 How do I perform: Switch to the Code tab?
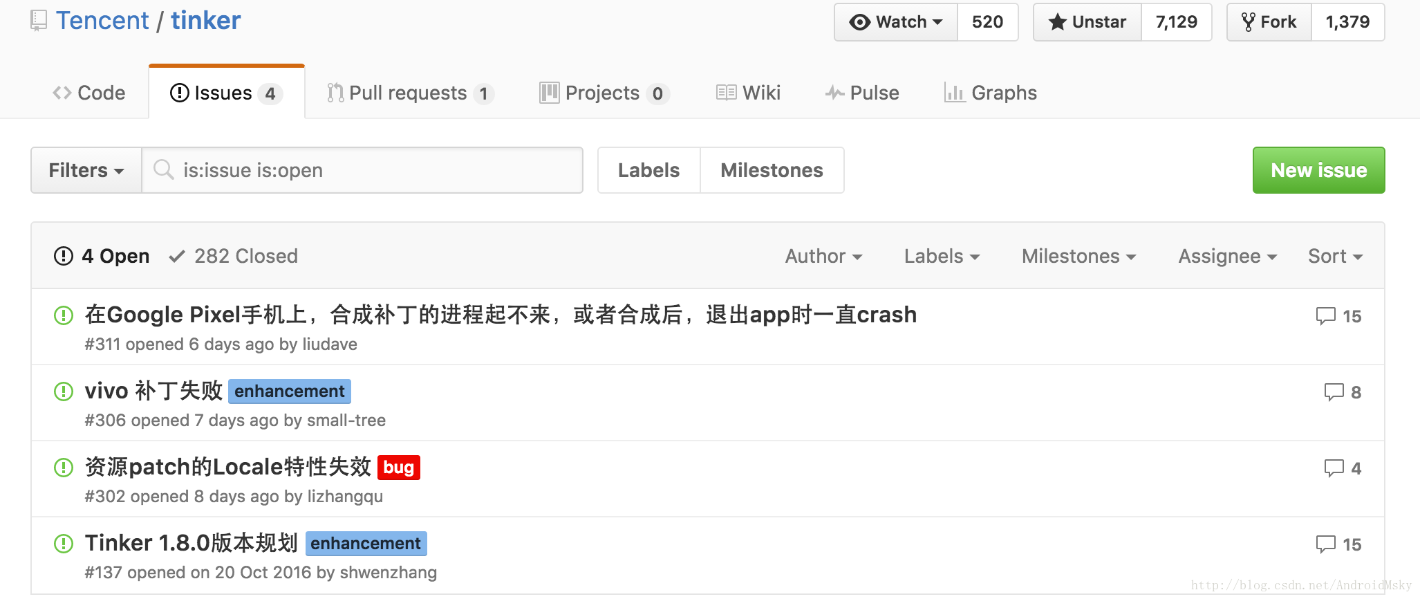coord(89,93)
